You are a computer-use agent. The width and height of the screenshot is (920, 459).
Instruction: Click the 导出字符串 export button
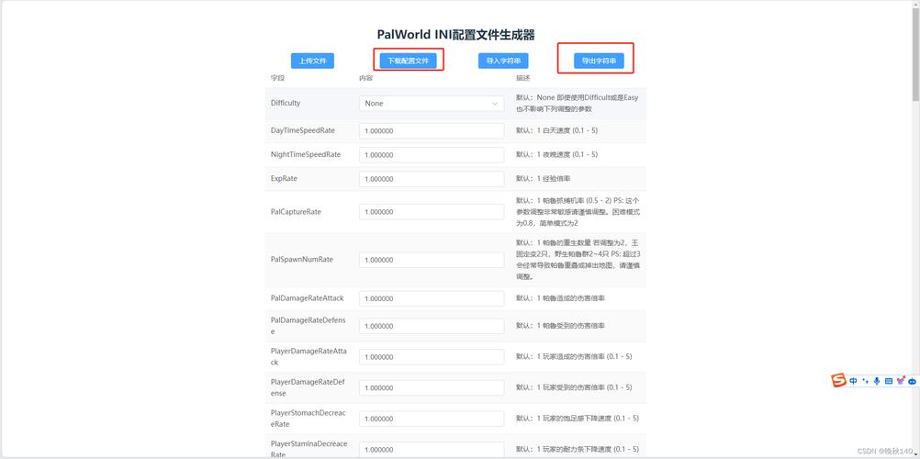[x=599, y=61]
